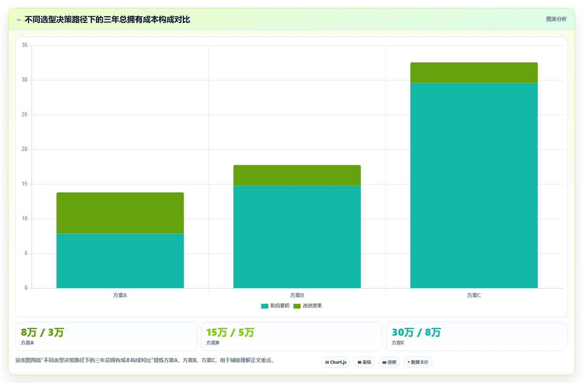
Task: Choose the 数据卡片 tag
Action: pyautogui.click(x=418, y=362)
